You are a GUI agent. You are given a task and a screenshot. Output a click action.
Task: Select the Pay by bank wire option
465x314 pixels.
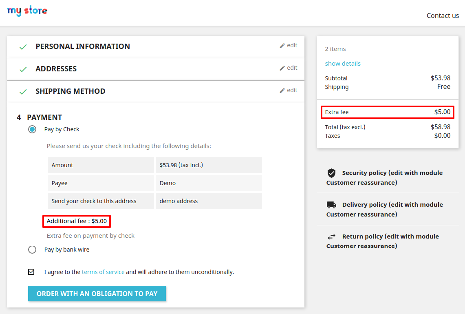click(x=32, y=250)
